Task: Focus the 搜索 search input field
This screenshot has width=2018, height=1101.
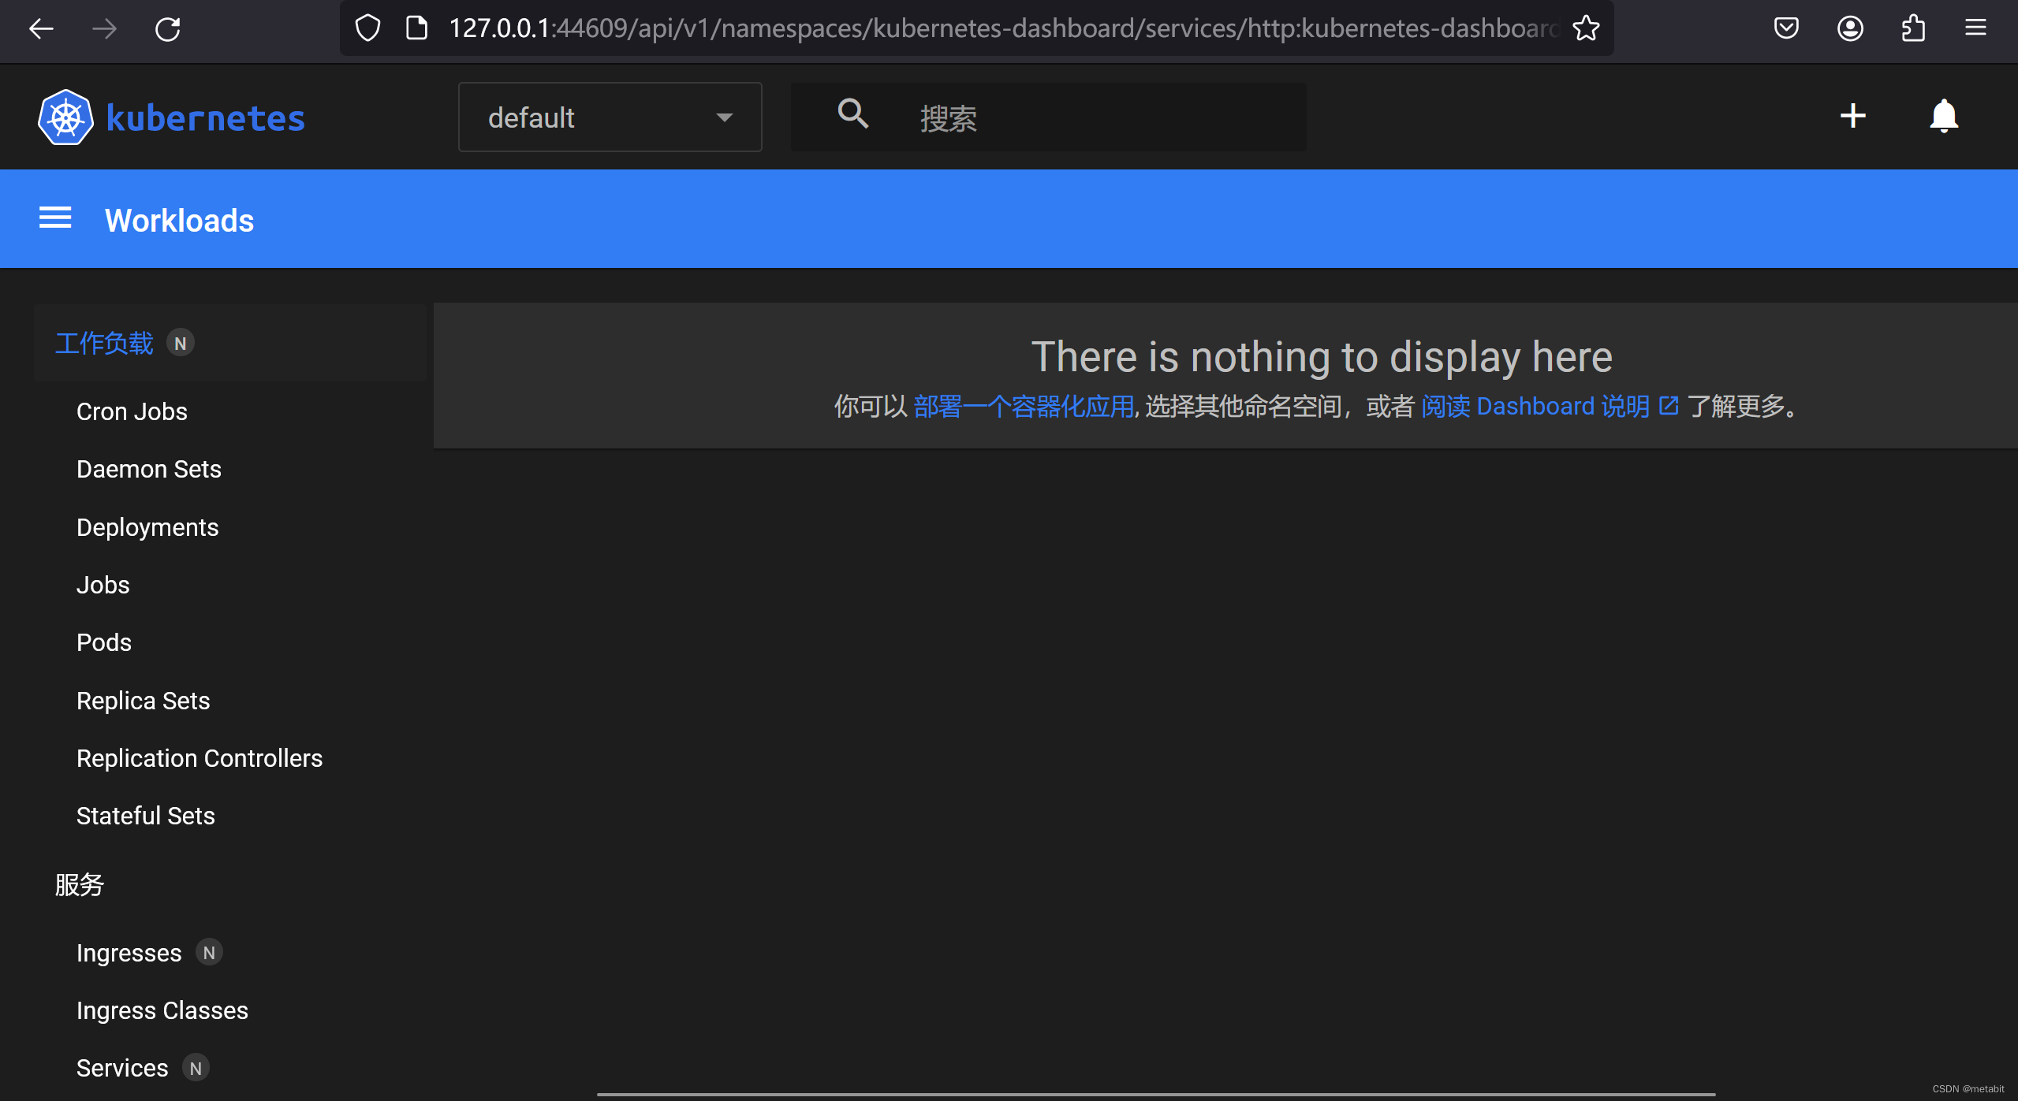Action: (1049, 117)
